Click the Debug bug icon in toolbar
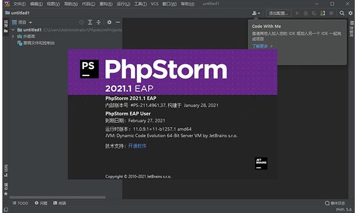The height and width of the screenshot is (213, 356). coord(305,13)
